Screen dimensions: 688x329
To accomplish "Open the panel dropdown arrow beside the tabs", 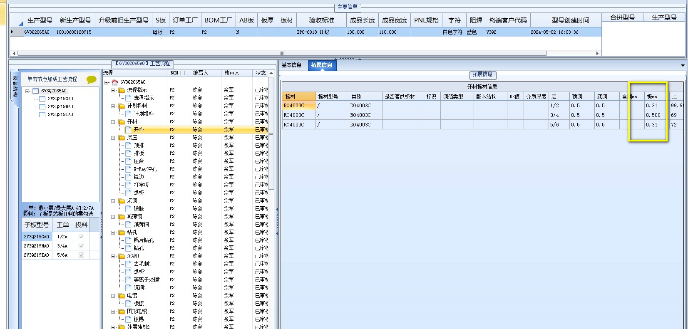I will coord(683,65).
